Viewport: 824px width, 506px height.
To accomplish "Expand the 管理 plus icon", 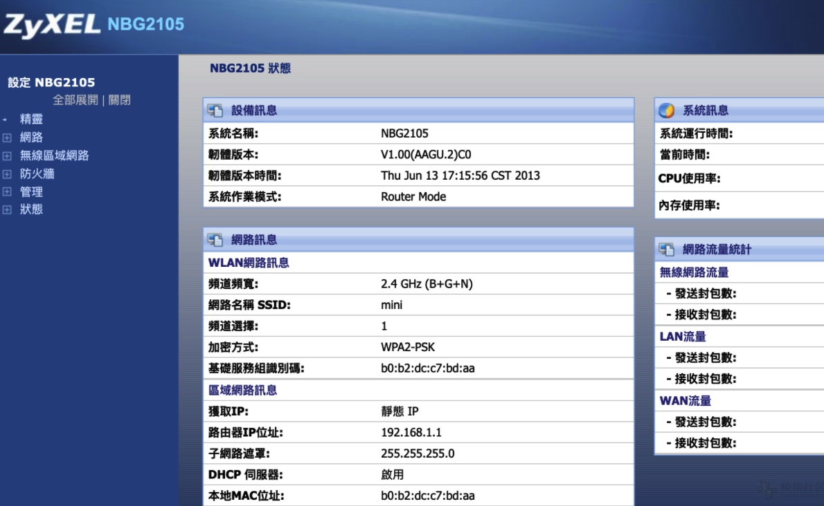I will tap(7, 191).
